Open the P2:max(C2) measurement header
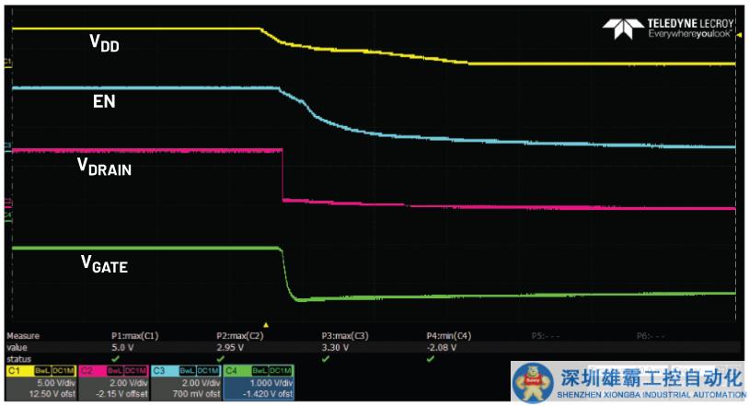The height and width of the screenshot is (406, 749). [x=240, y=337]
